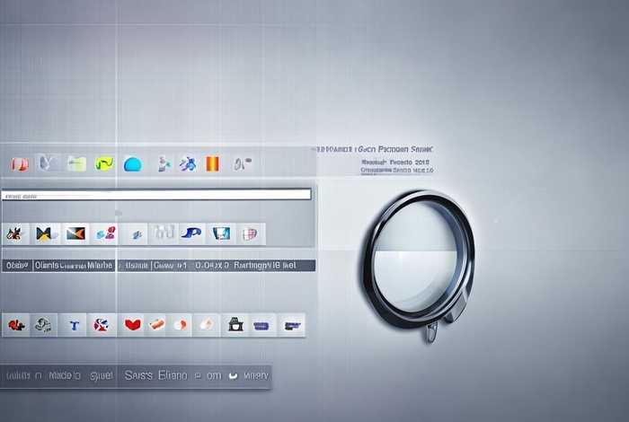Select the blue letter T icon
This screenshot has width=629, height=422.
pos(74,324)
